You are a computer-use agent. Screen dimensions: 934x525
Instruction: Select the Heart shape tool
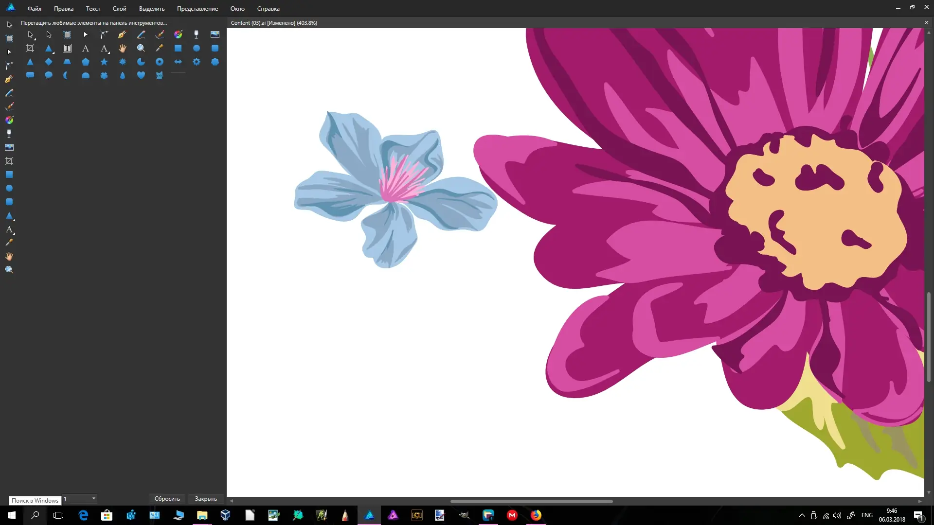141,75
